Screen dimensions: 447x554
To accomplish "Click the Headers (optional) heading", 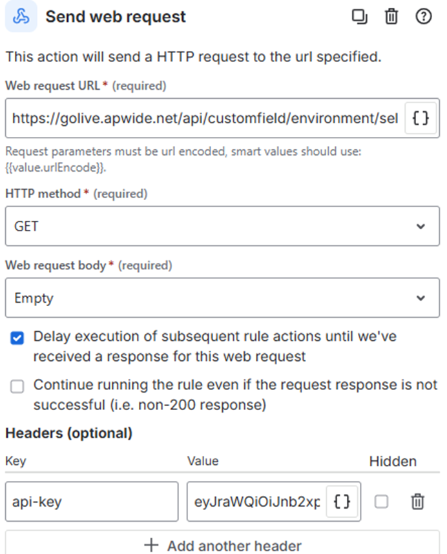I will [x=69, y=433].
